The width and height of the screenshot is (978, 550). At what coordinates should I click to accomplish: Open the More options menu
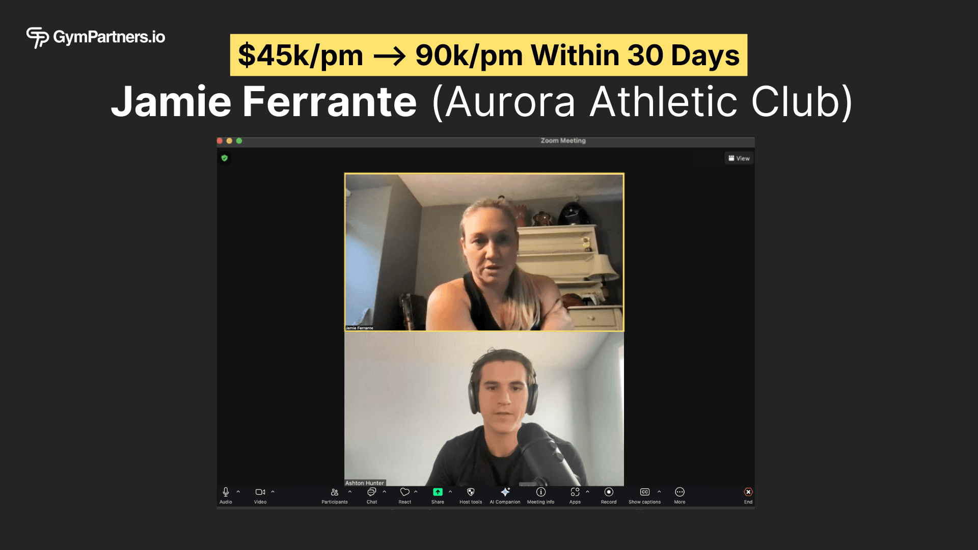[x=680, y=492]
